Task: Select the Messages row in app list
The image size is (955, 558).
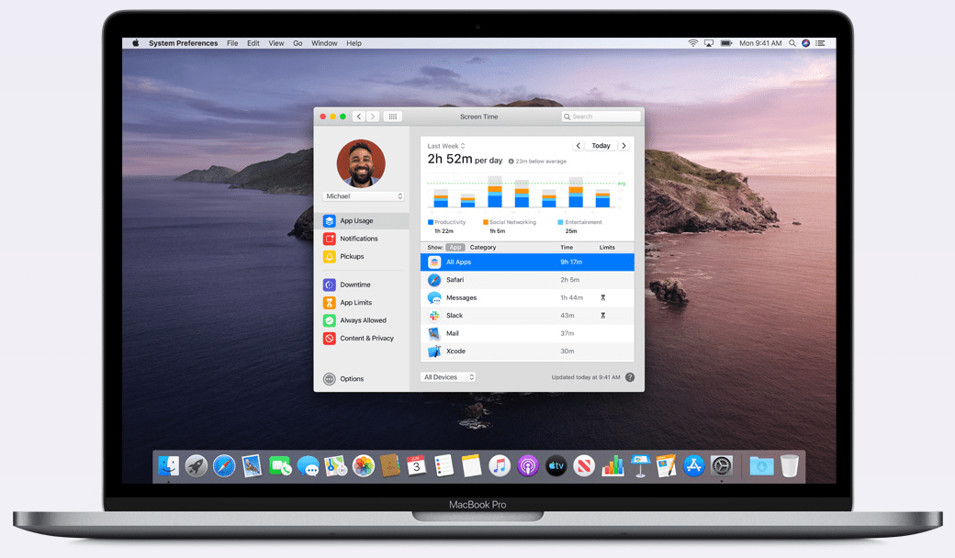Action: click(527, 297)
